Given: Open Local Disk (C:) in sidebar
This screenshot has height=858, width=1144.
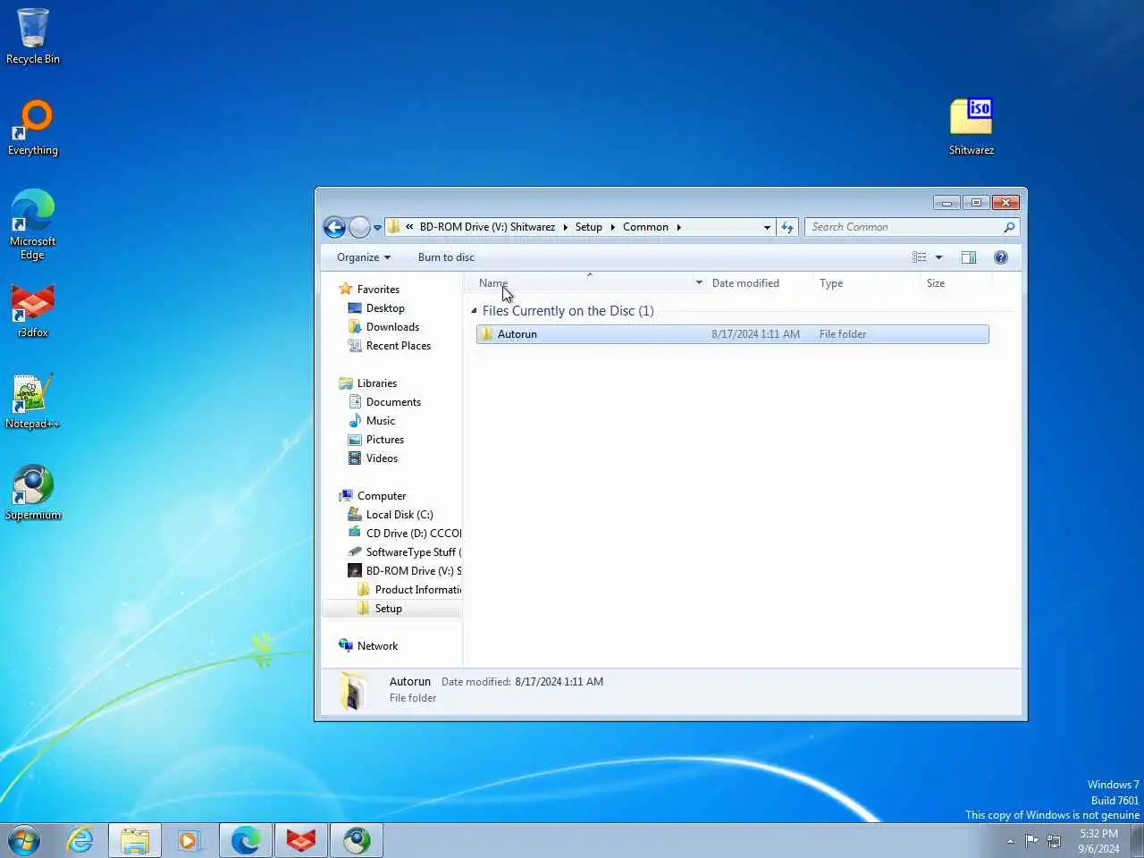Looking at the screenshot, I should coord(399,515).
